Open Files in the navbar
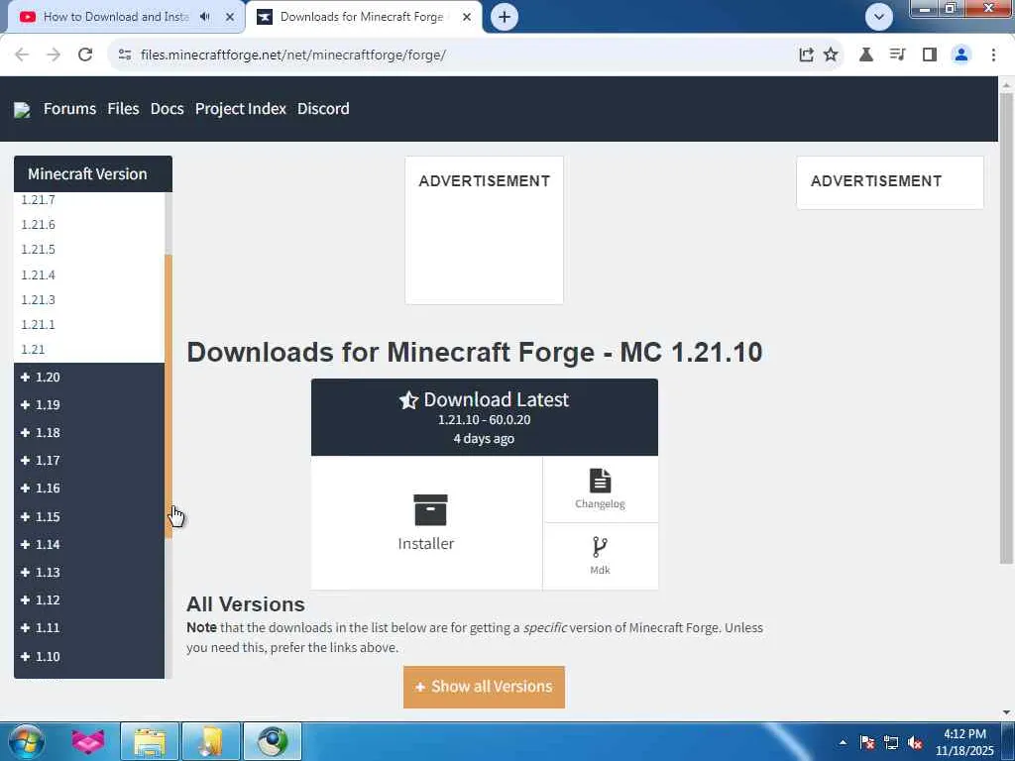The image size is (1015, 761). pyautogui.click(x=123, y=109)
